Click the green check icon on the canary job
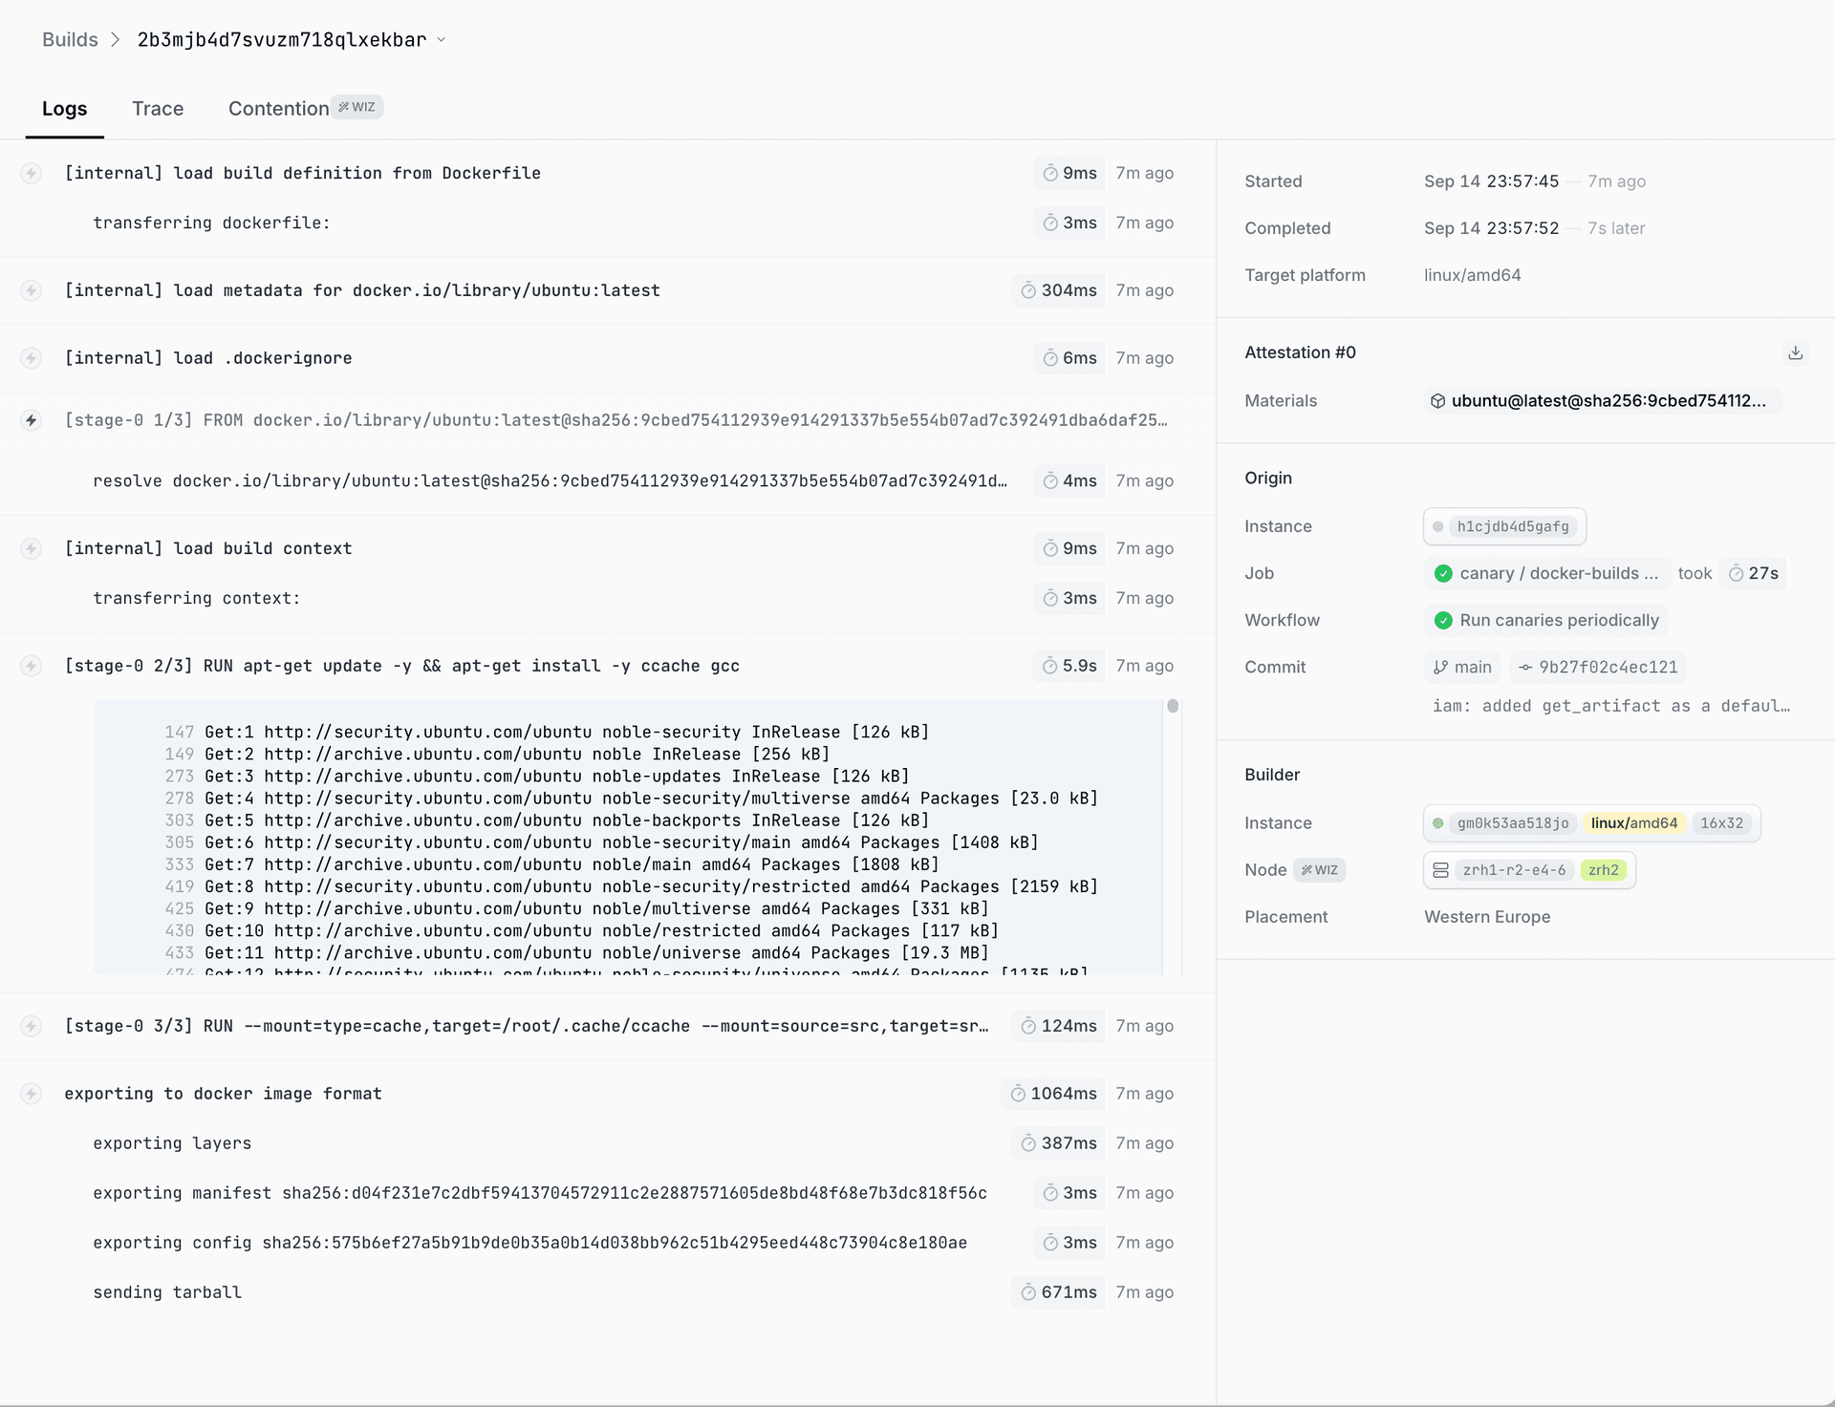 (1443, 573)
